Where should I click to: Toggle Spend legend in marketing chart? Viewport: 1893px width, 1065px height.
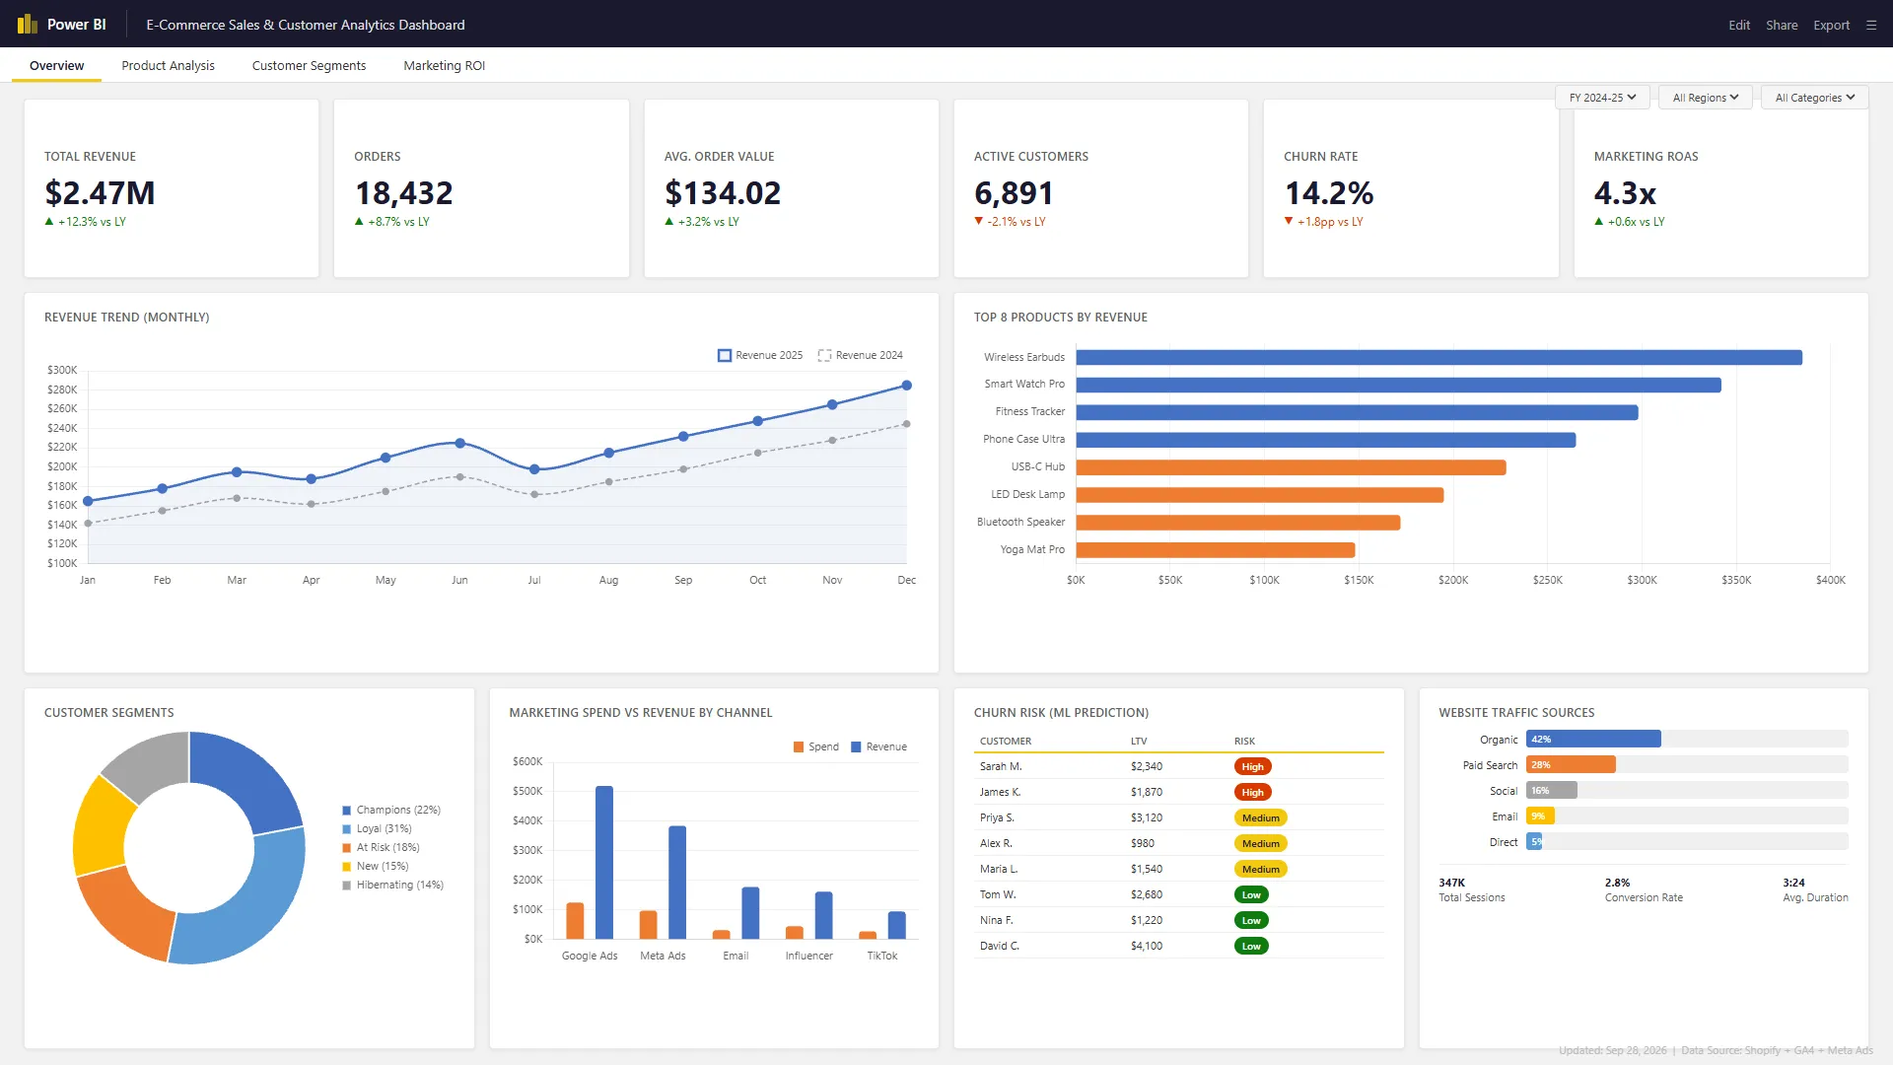click(816, 746)
